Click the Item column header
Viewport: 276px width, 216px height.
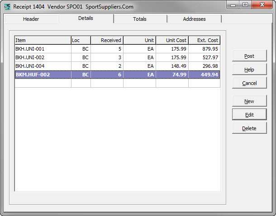click(x=43, y=40)
